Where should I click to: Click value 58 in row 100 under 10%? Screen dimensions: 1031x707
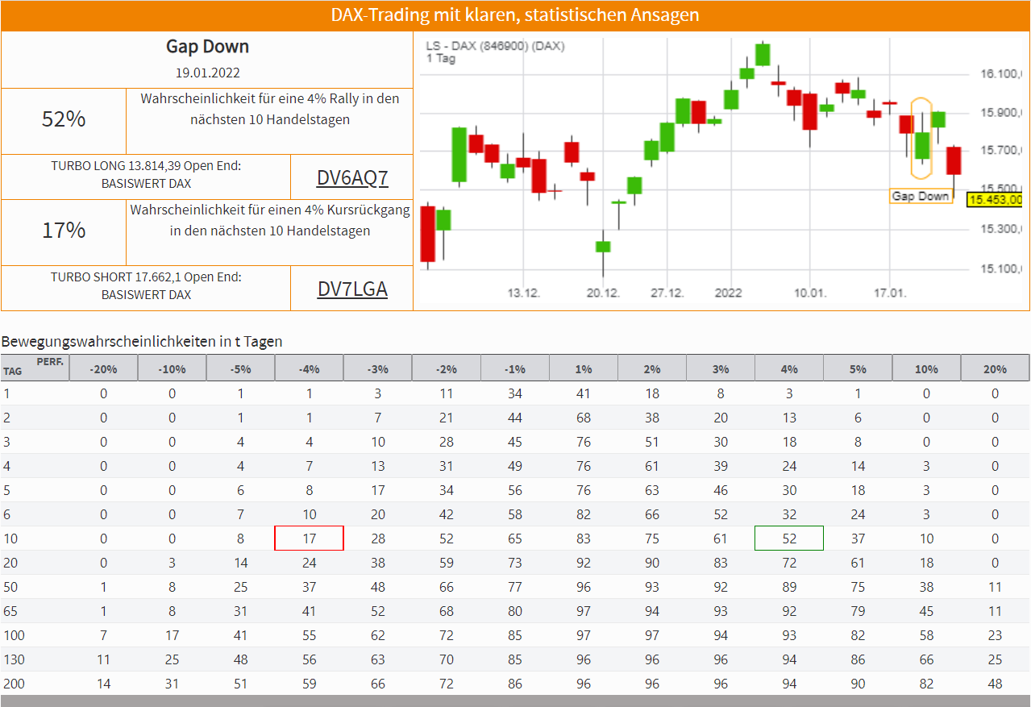click(x=926, y=635)
